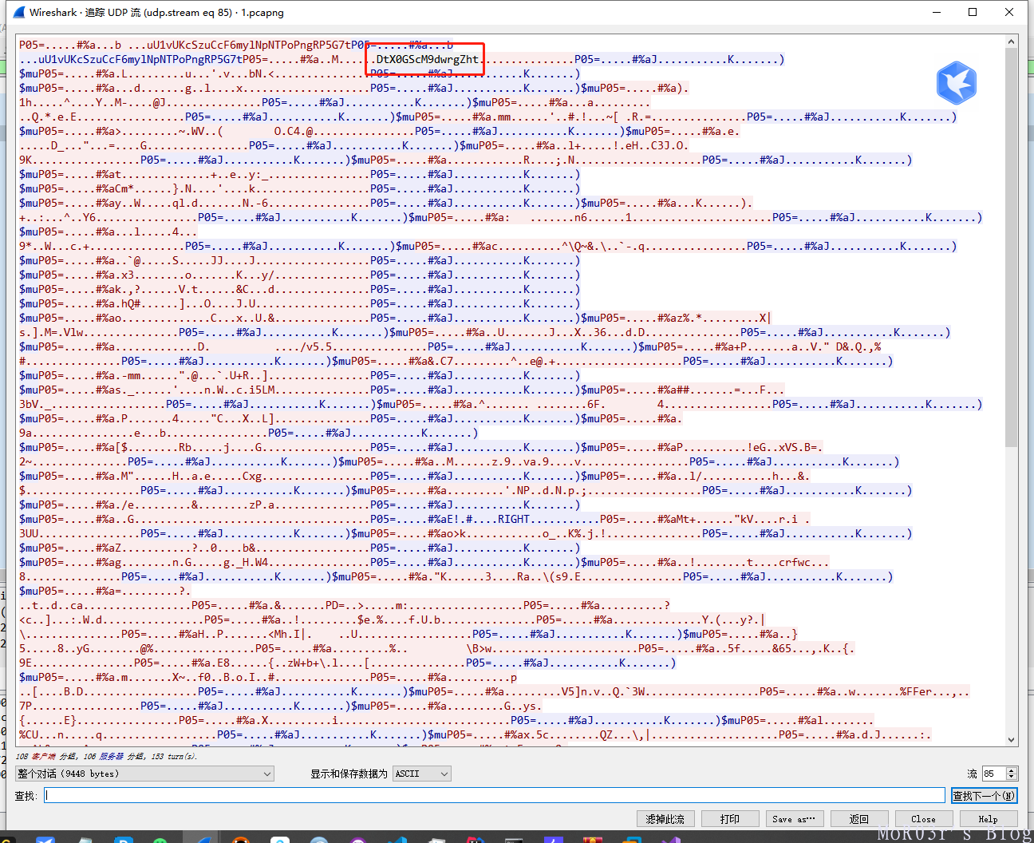Open Help for the stream dialog
The width and height of the screenshot is (1034, 843).
pyautogui.click(x=989, y=819)
